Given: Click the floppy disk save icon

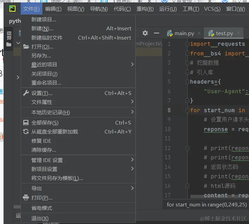Looking at the screenshot, I should point(26,122).
